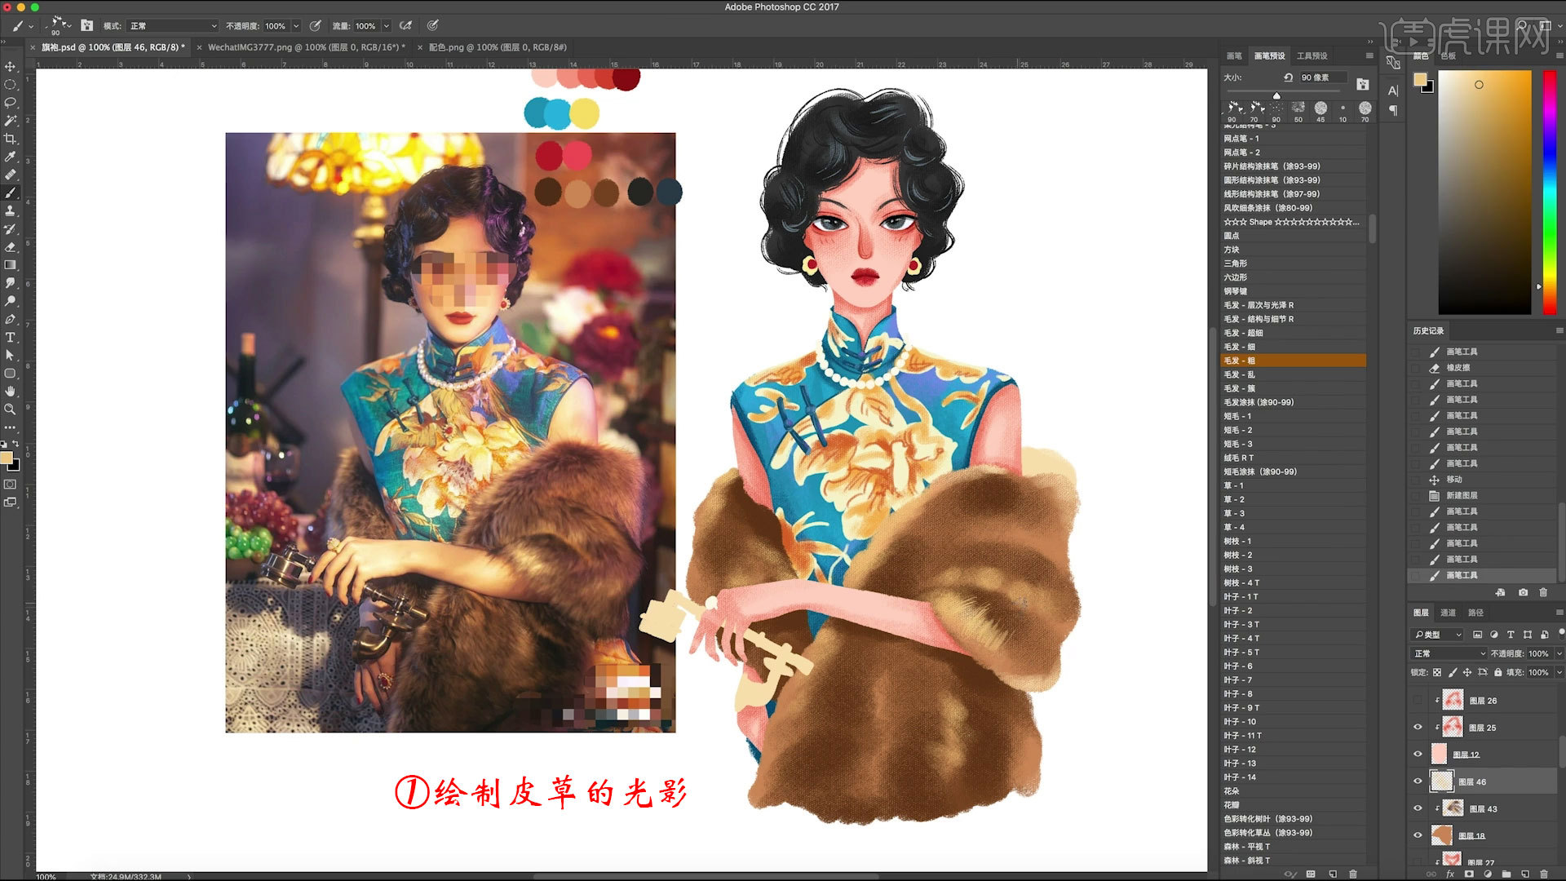Open layer opacity dropdown arrow
This screenshot has width=1566, height=881.
(1559, 653)
